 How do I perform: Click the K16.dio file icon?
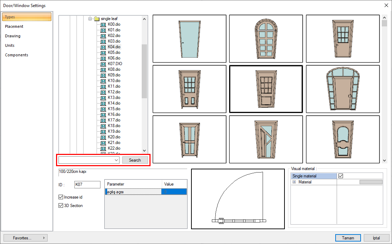coord(103,114)
